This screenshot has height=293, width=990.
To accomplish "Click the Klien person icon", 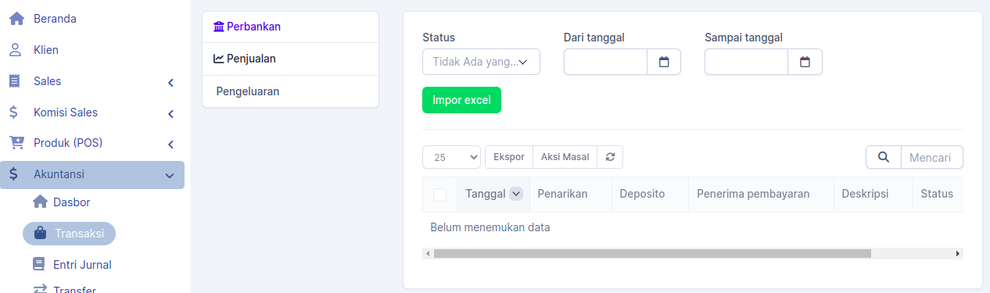I will [15, 50].
